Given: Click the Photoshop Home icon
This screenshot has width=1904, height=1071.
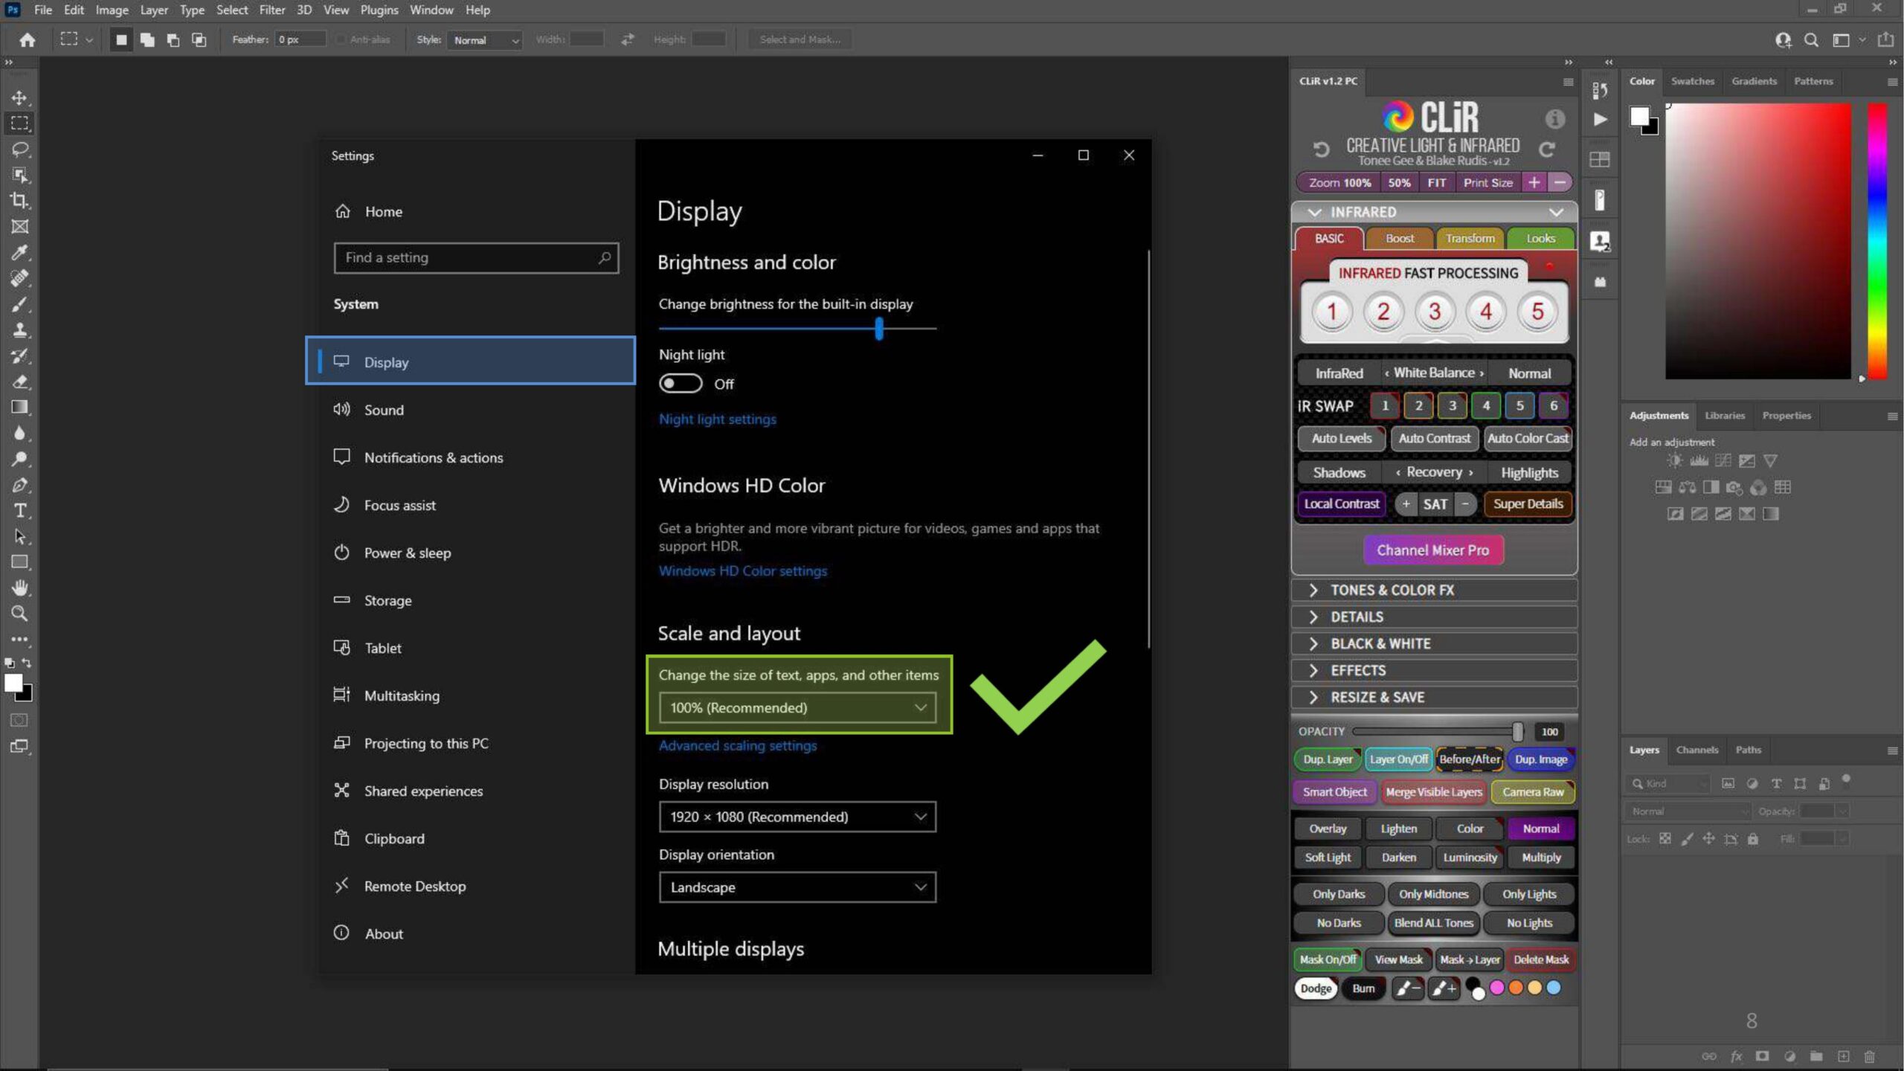Looking at the screenshot, I should click(x=28, y=39).
